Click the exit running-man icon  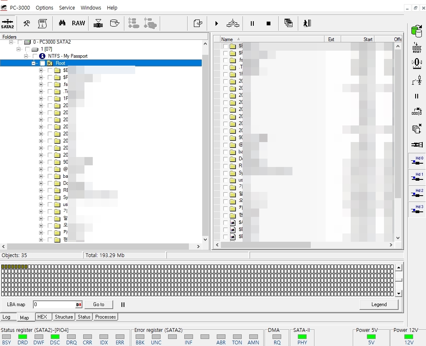(x=307, y=23)
